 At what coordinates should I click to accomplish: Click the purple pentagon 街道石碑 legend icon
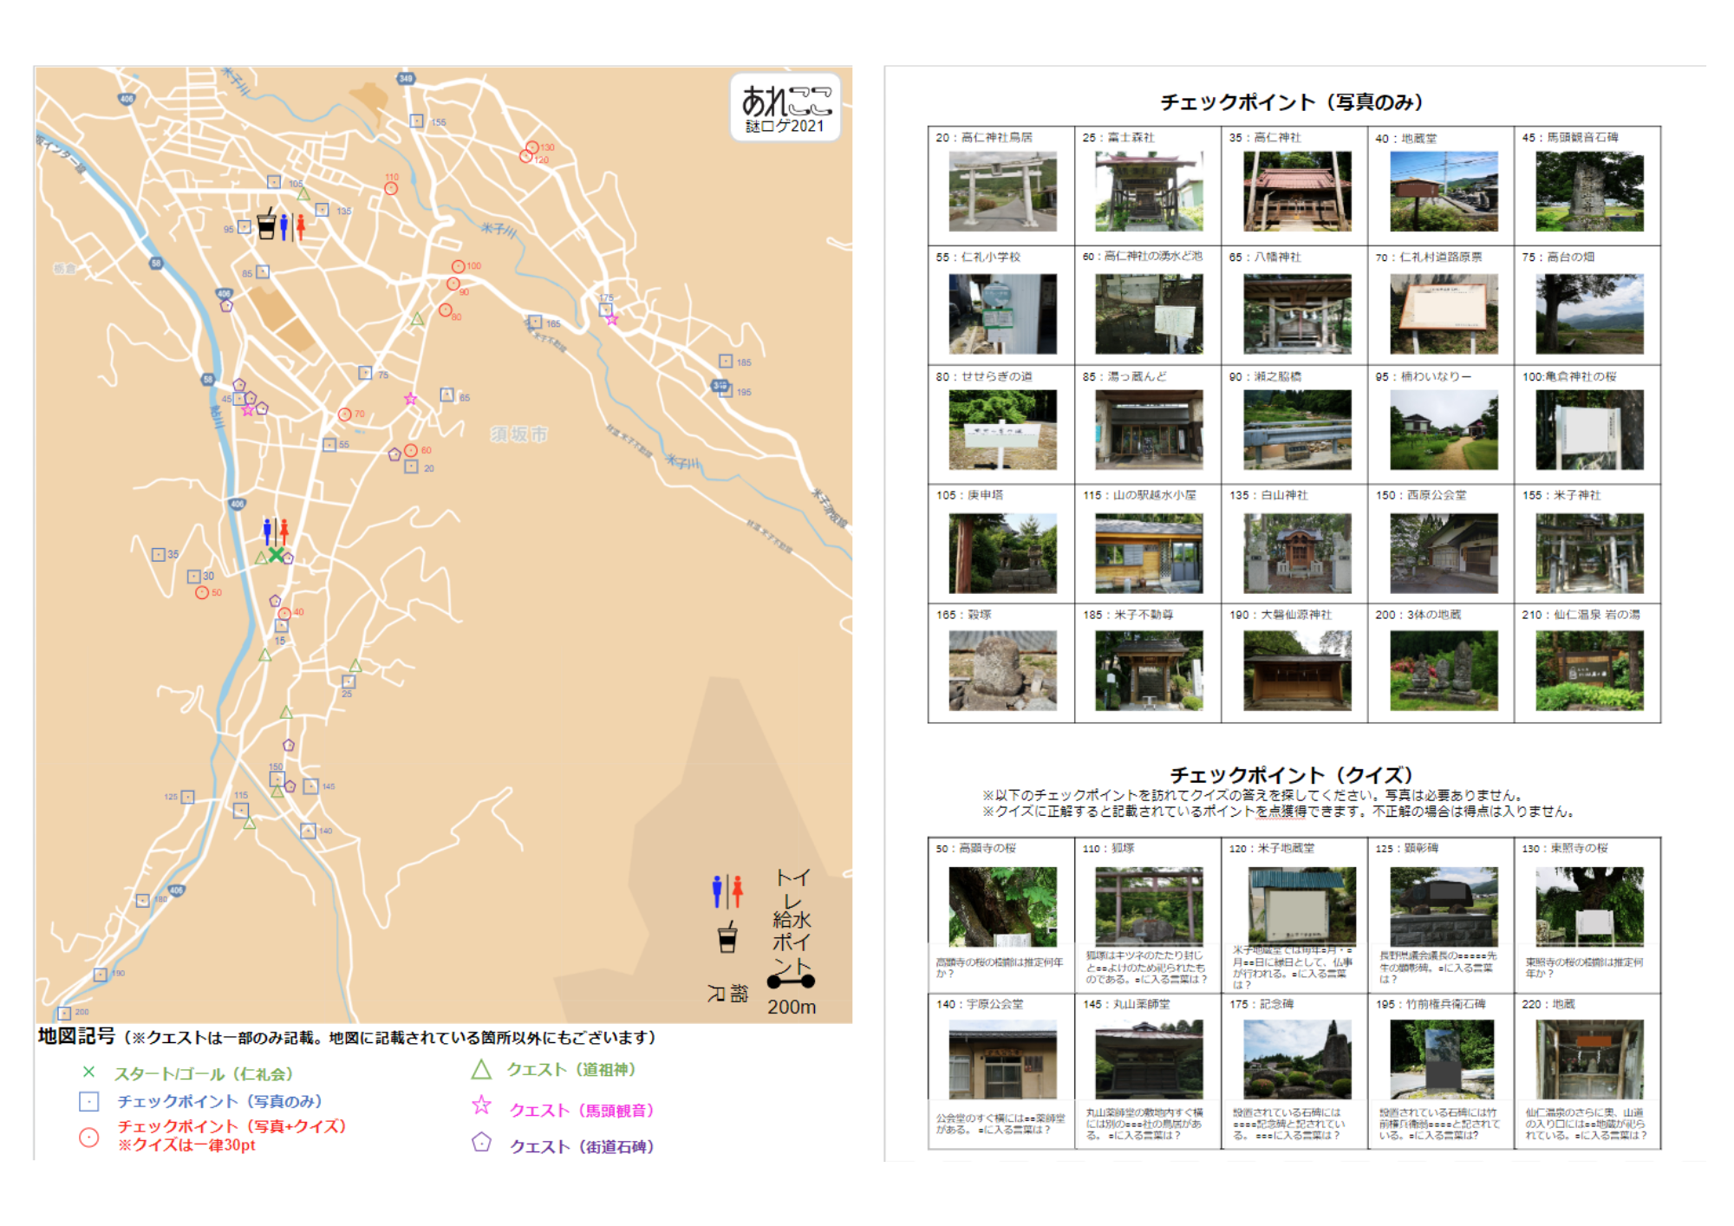[481, 1143]
